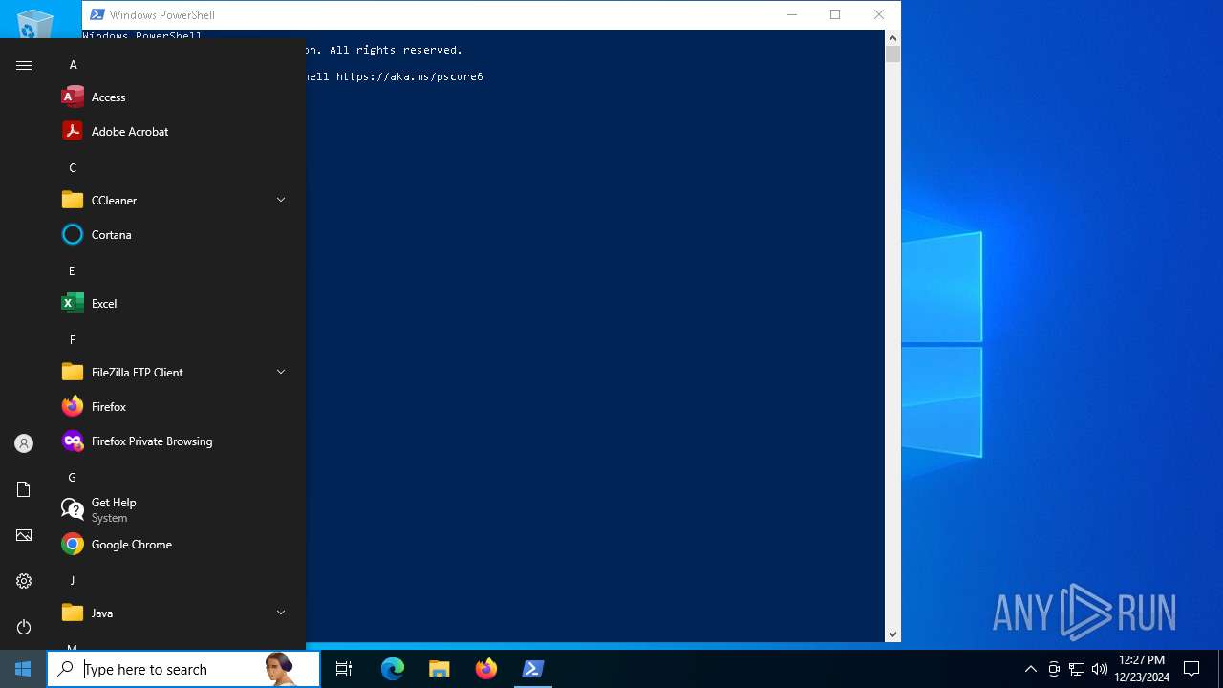The width and height of the screenshot is (1223, 688).
Task: Click the FileZilla FTP Client folder icon
Action: click(73, 373)
